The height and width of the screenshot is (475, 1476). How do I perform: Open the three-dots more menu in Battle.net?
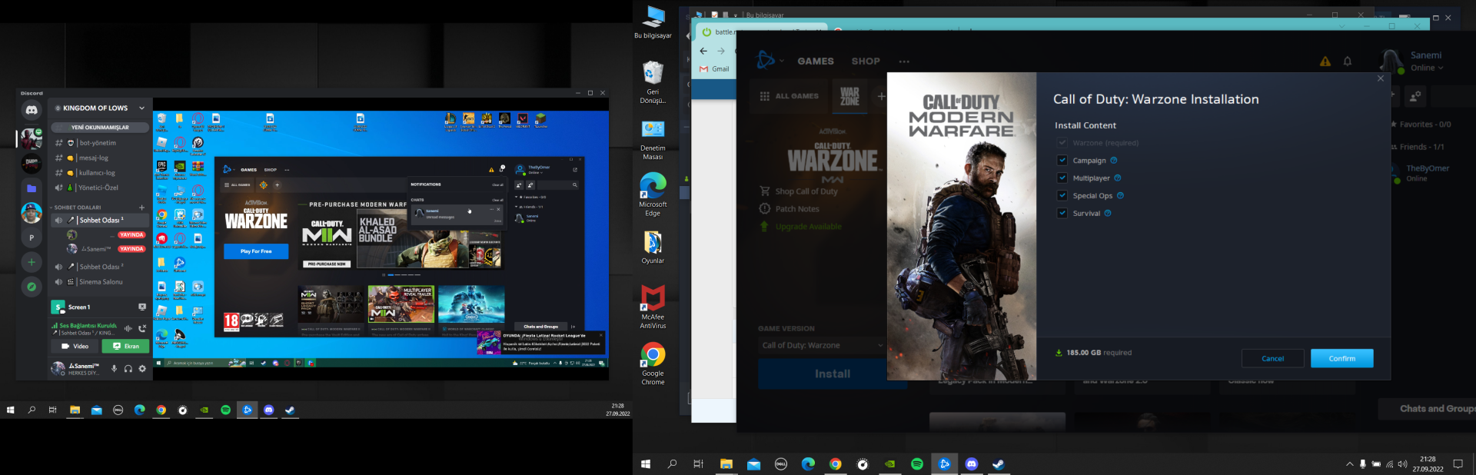pyautogui.click(x=904, y=61)
